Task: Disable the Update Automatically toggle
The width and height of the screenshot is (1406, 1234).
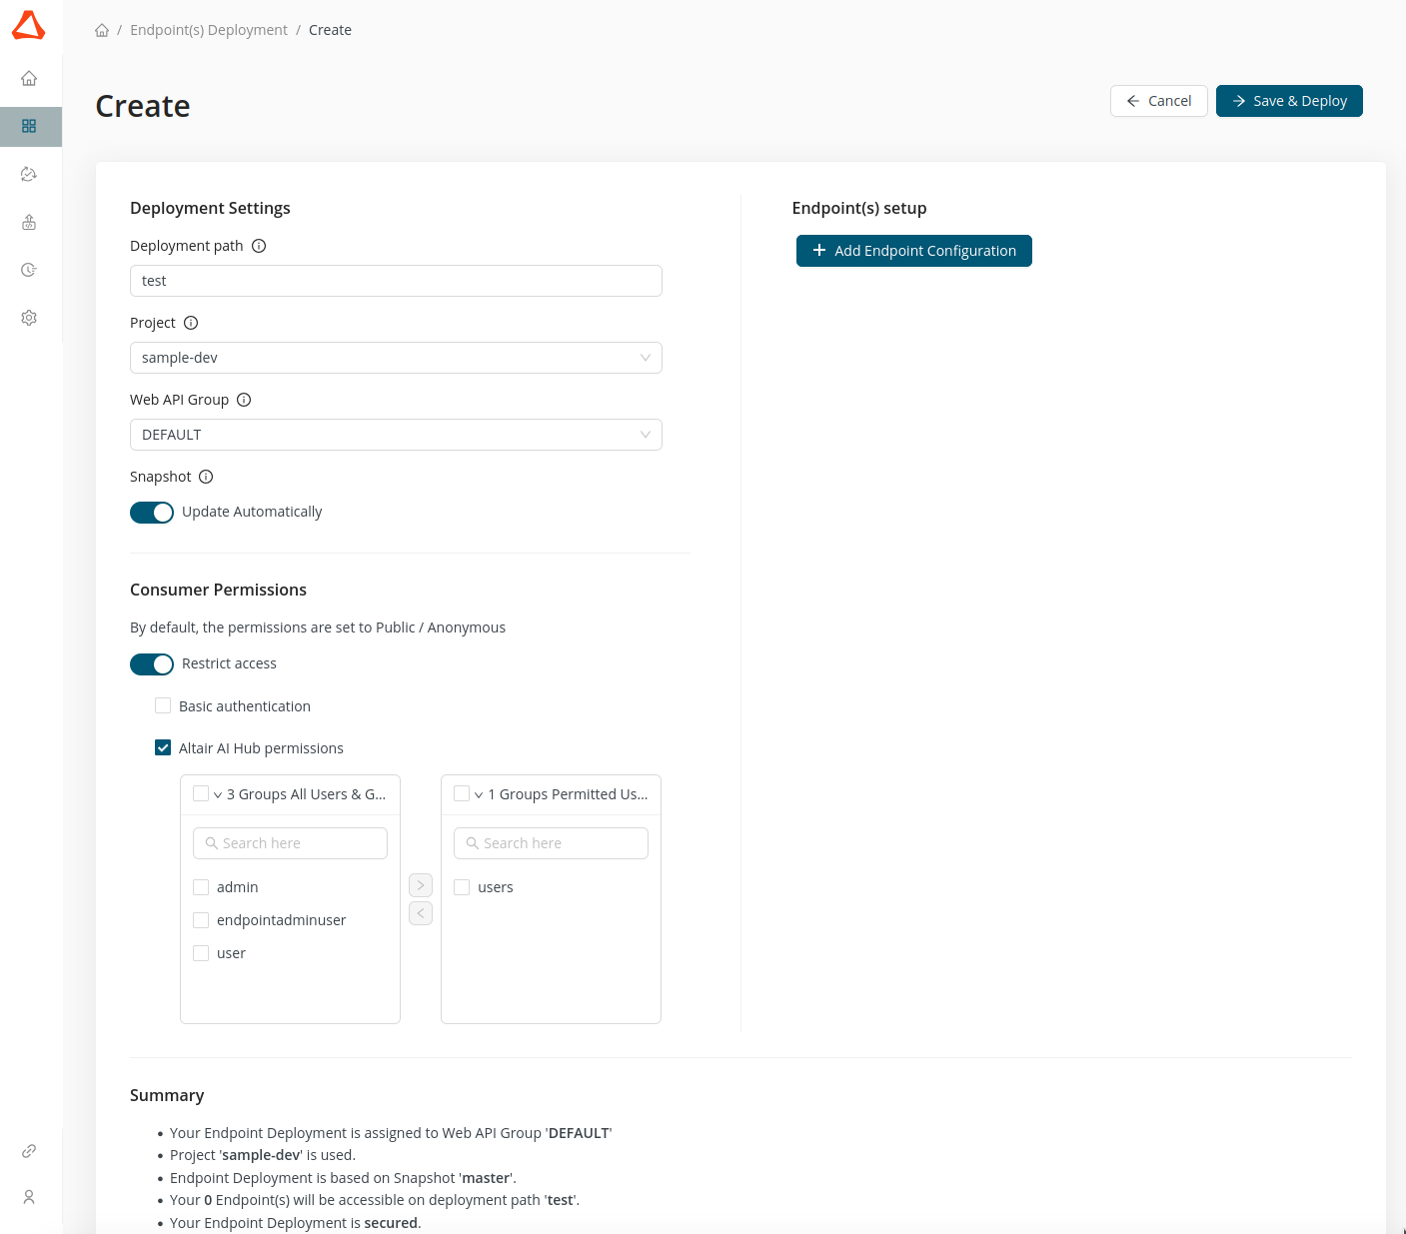Action: [x=152, y=512]
